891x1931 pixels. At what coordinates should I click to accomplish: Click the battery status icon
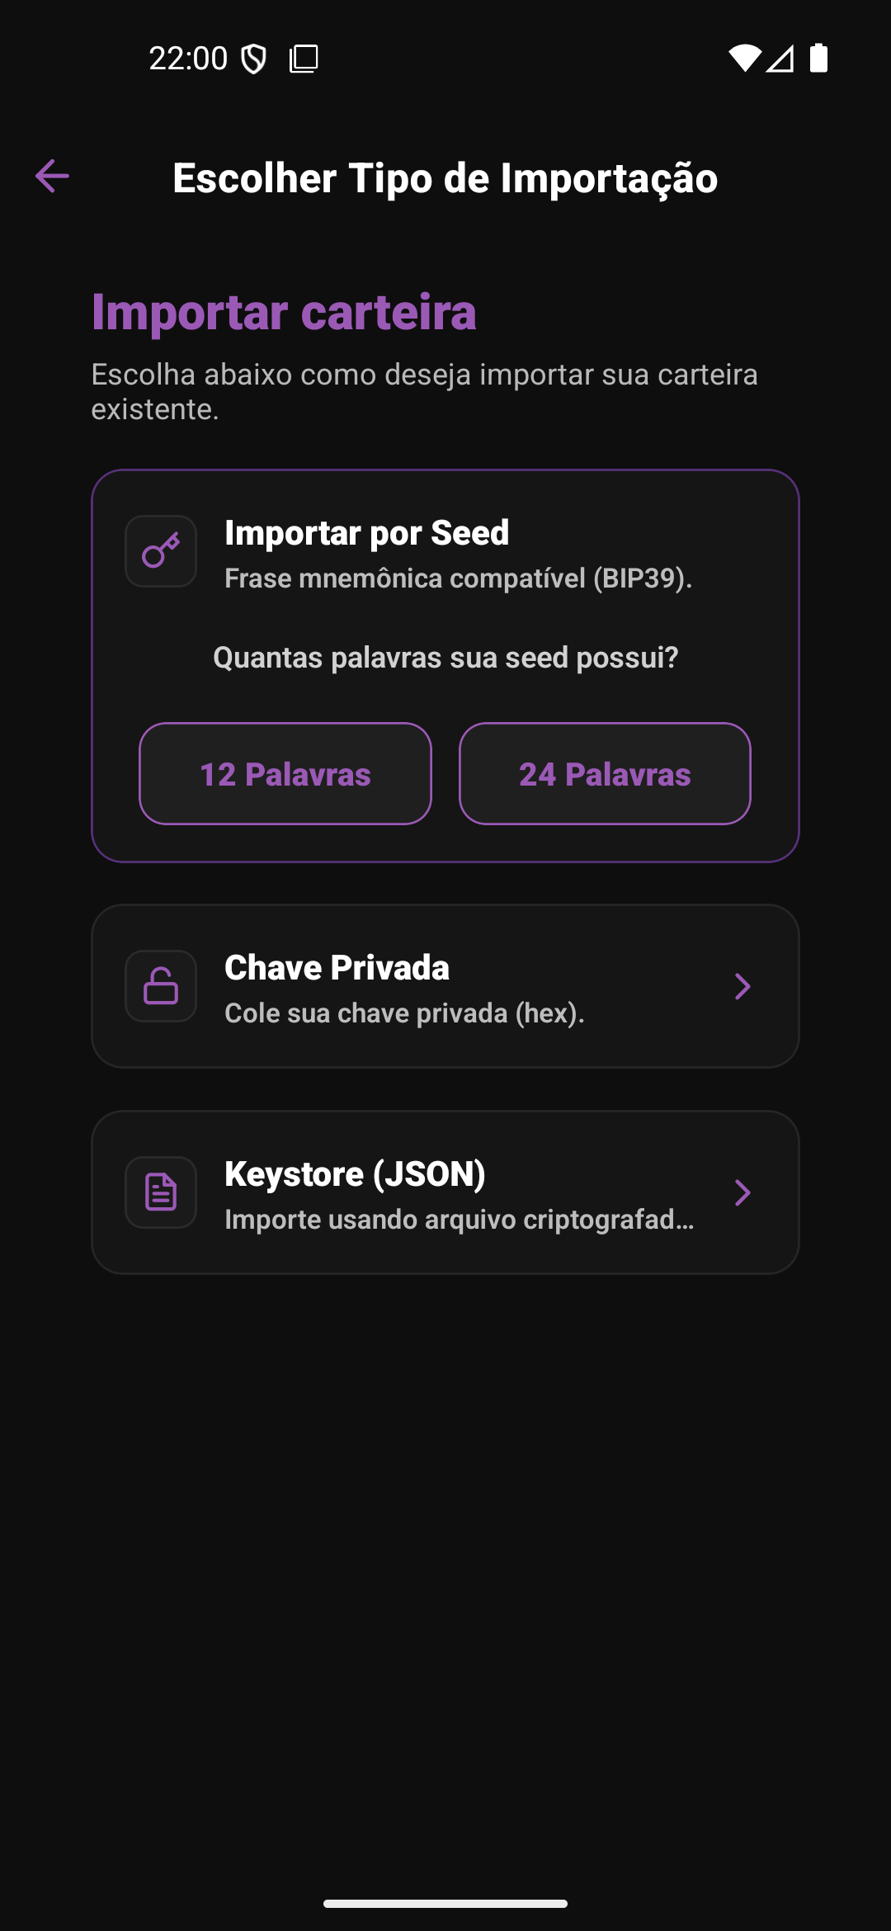pos(818,59)
